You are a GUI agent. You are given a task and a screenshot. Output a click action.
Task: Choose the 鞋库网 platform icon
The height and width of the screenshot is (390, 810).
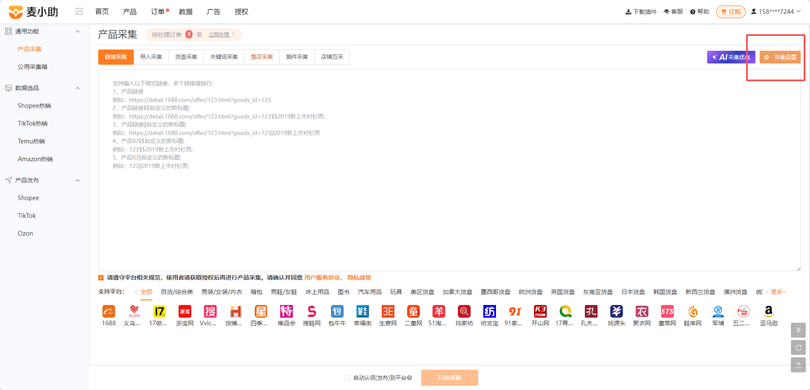click(693, 312)
